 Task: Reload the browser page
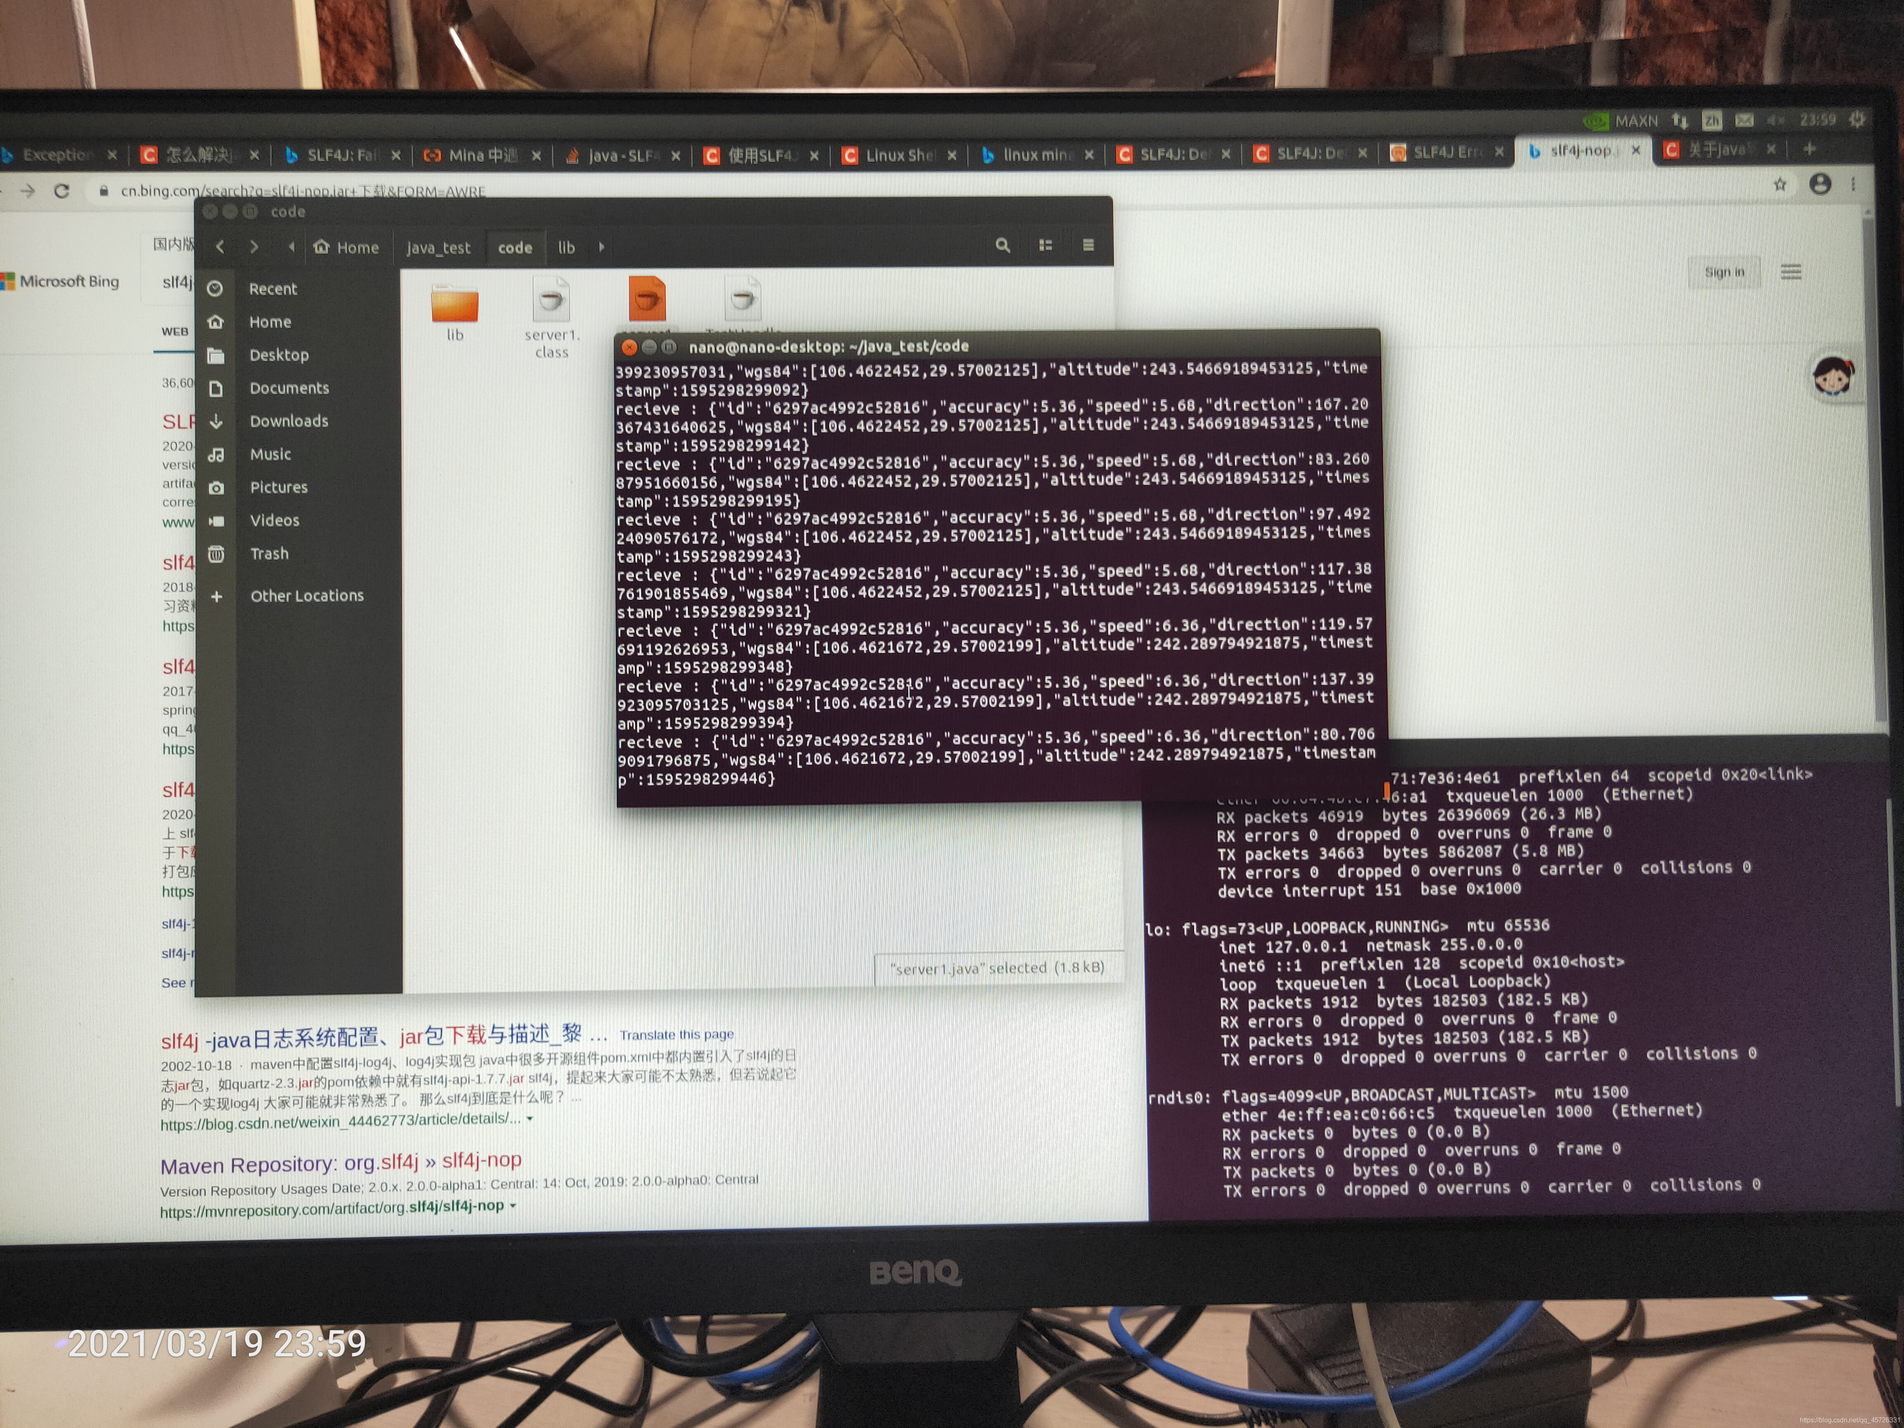tap(62, 190)
